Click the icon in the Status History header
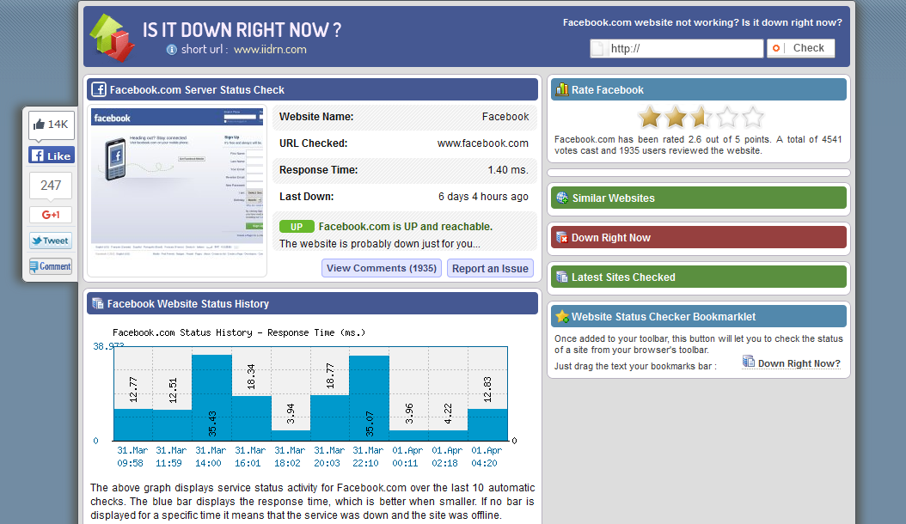 pyautogui.click(x=98, y=303)
